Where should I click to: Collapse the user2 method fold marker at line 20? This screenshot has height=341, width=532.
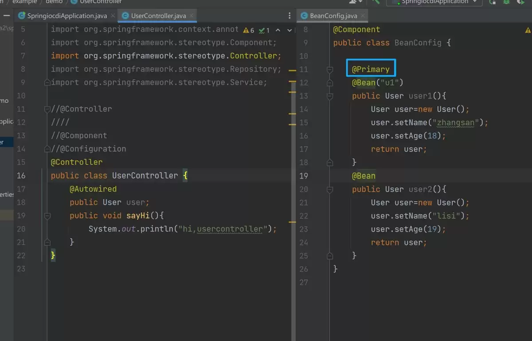pos(329,189)
